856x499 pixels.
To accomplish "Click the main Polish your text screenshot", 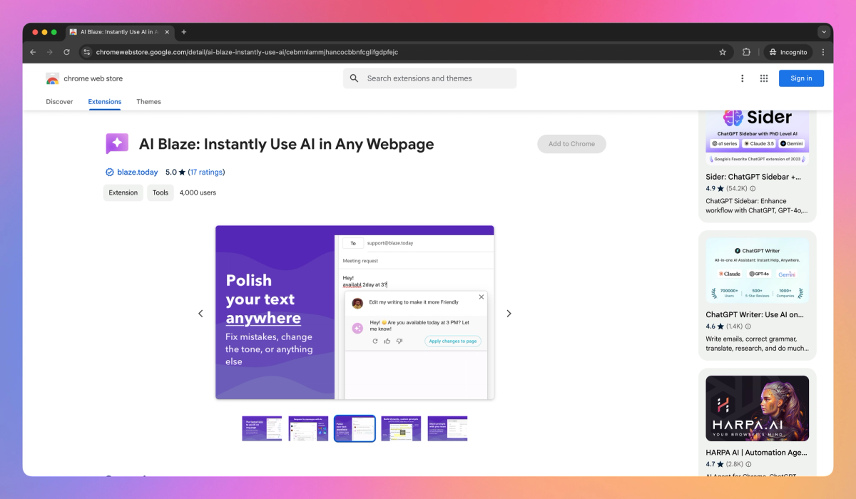I will [355, 313].
